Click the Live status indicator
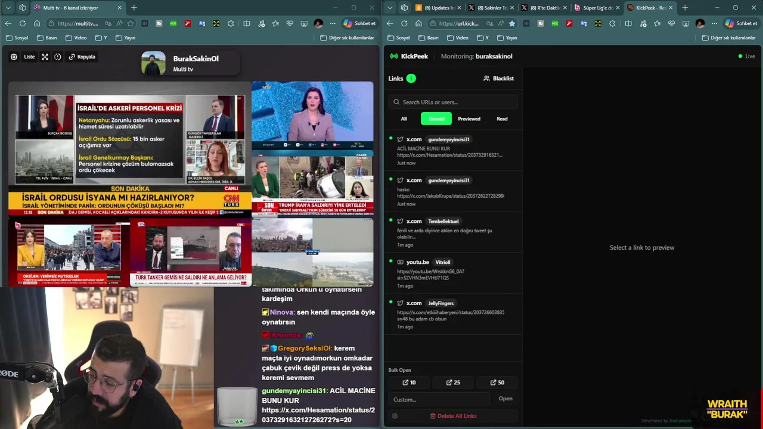This screenshot has height=429, width=763. pyautogui.click(x=746, y=56)
